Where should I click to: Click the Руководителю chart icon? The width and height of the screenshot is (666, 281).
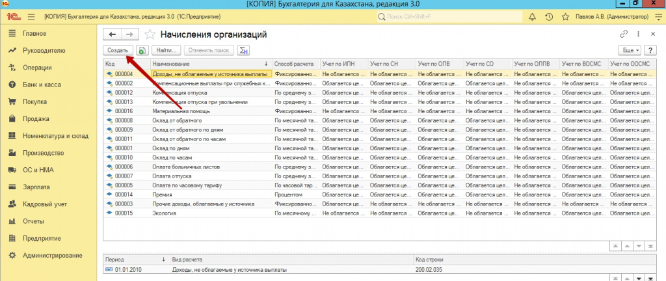click(12, 51)
